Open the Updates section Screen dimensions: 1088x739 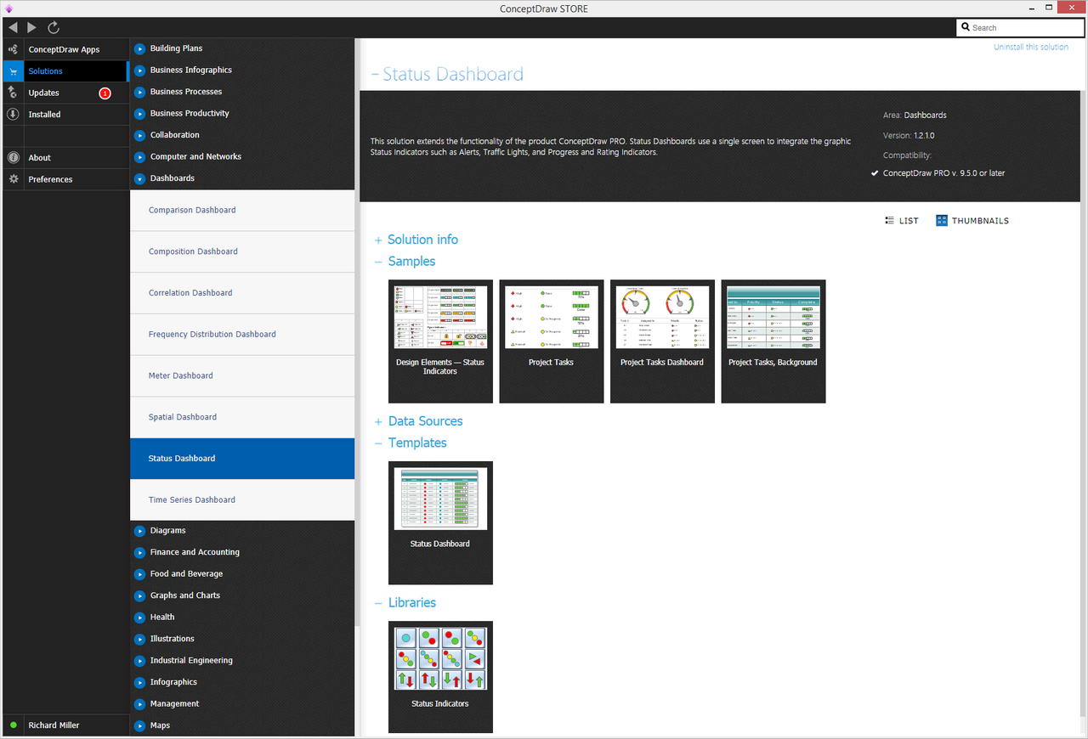coord(65,93)
